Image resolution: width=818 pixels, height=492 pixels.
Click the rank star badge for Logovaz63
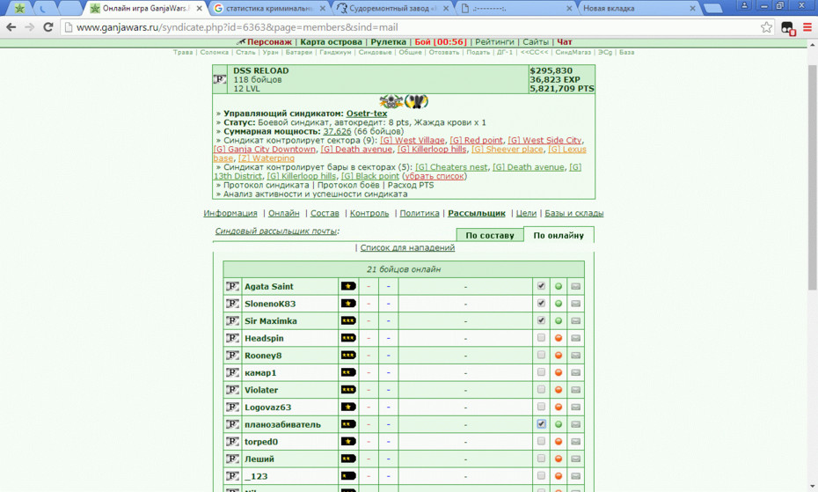pyautogui.click(x=348, y=407)
